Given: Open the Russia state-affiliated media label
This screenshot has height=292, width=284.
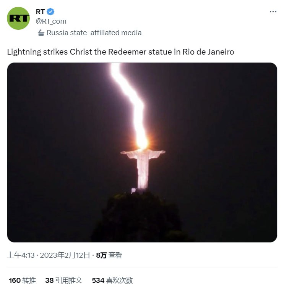Looking at the screenshot, I should [x=94, y=33].
